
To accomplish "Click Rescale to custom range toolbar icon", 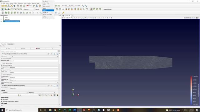I will pos(15,9).
